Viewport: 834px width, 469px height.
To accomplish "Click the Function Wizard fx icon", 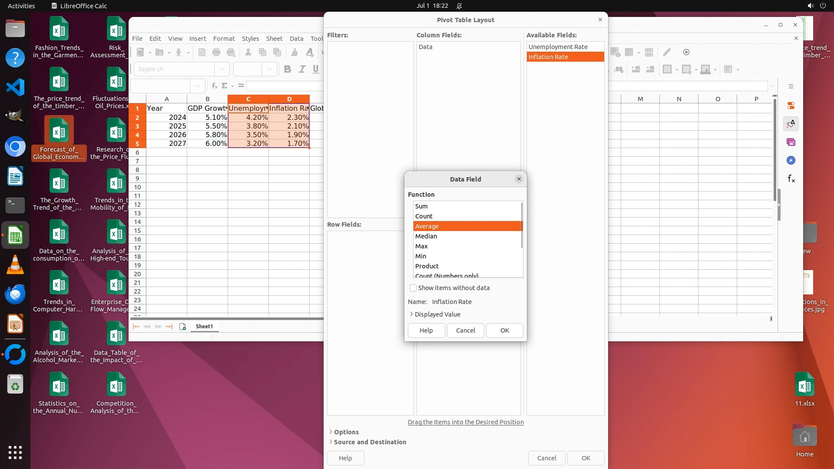I will pyautogui.click(x=214, y=86).
